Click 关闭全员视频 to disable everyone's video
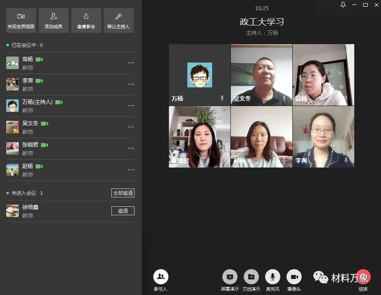Screen dimensions: 381x295 coord(21,20)
